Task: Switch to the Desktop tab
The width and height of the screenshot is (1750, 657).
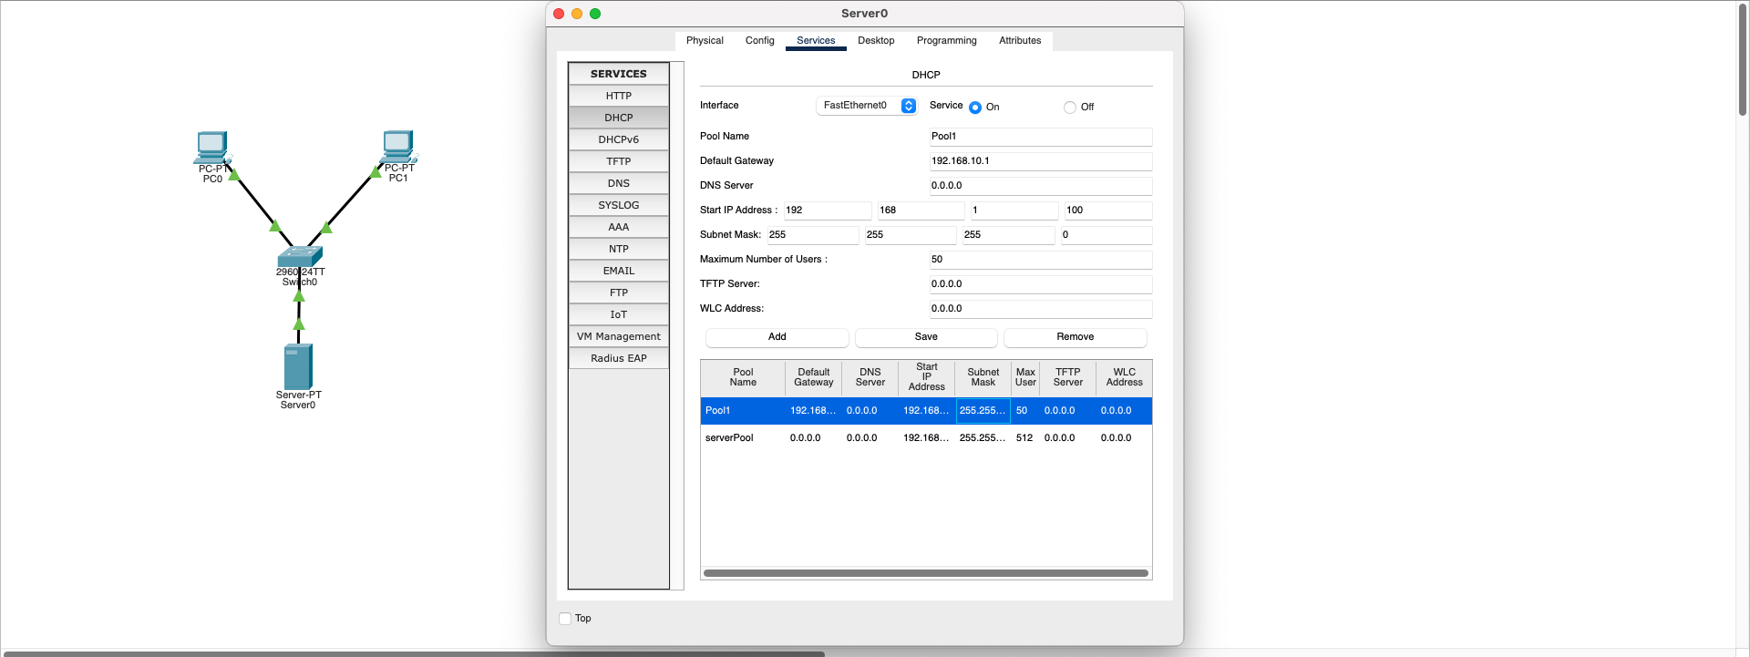Action: [876, 41]
